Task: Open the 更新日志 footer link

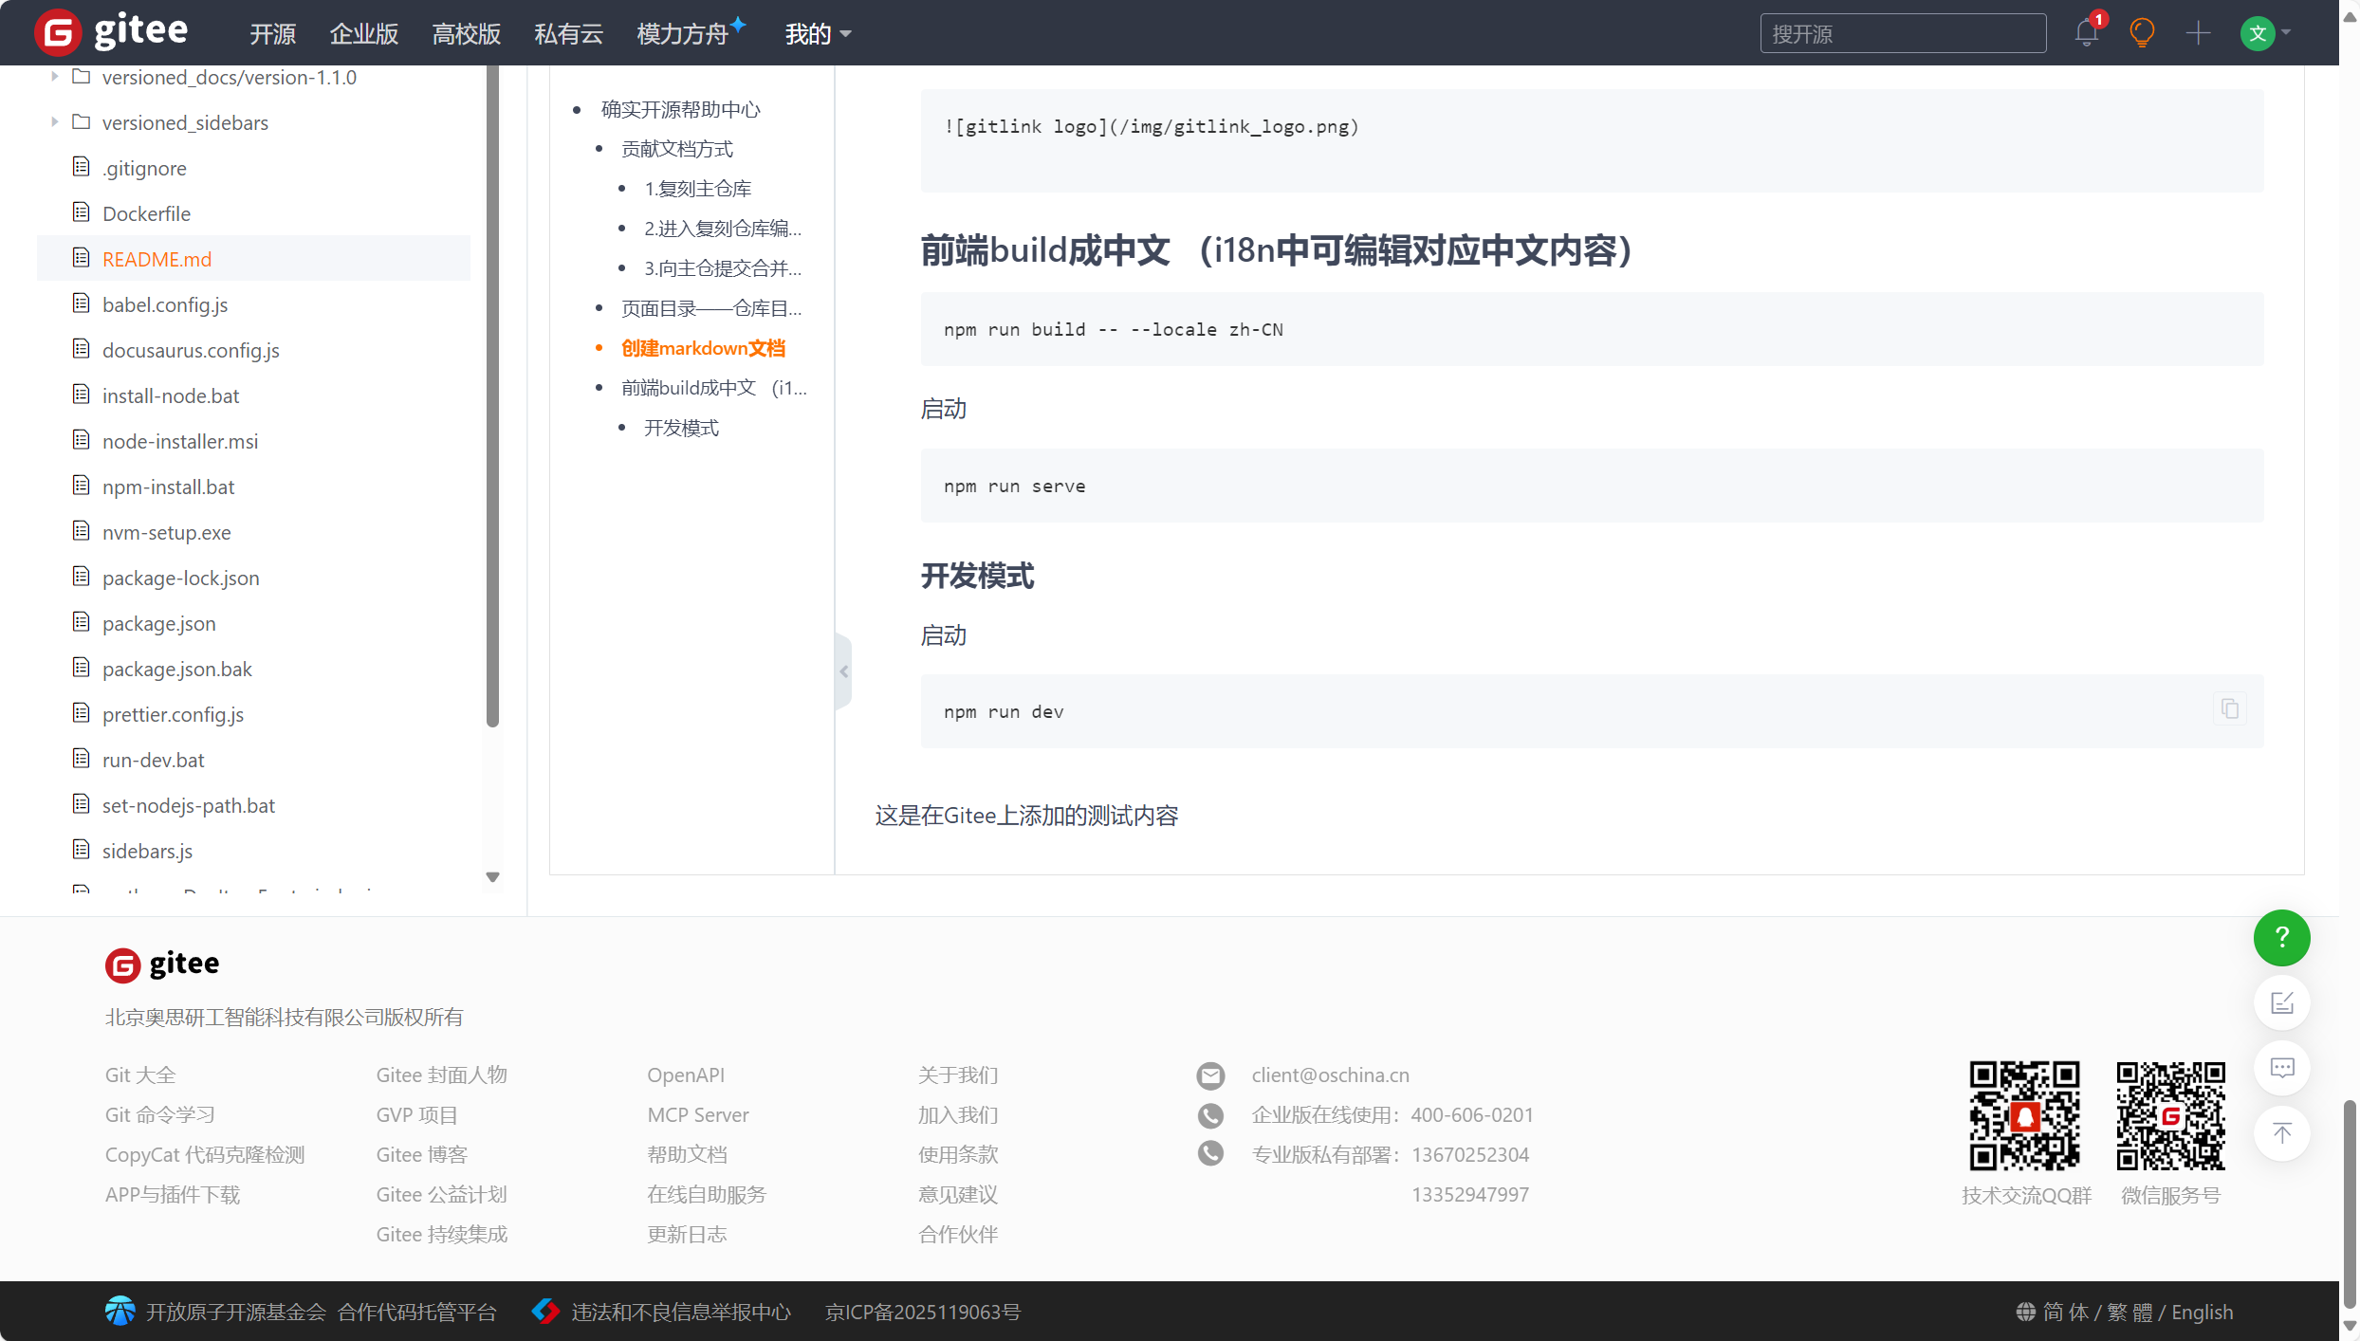Action: tap(687, 1234)
